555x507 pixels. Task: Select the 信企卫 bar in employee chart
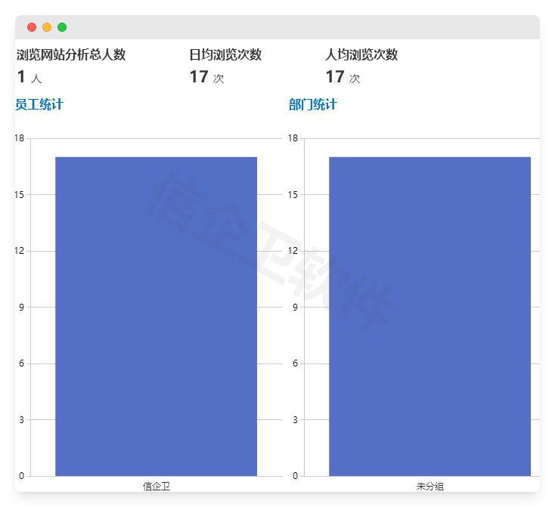coord(157,316)
